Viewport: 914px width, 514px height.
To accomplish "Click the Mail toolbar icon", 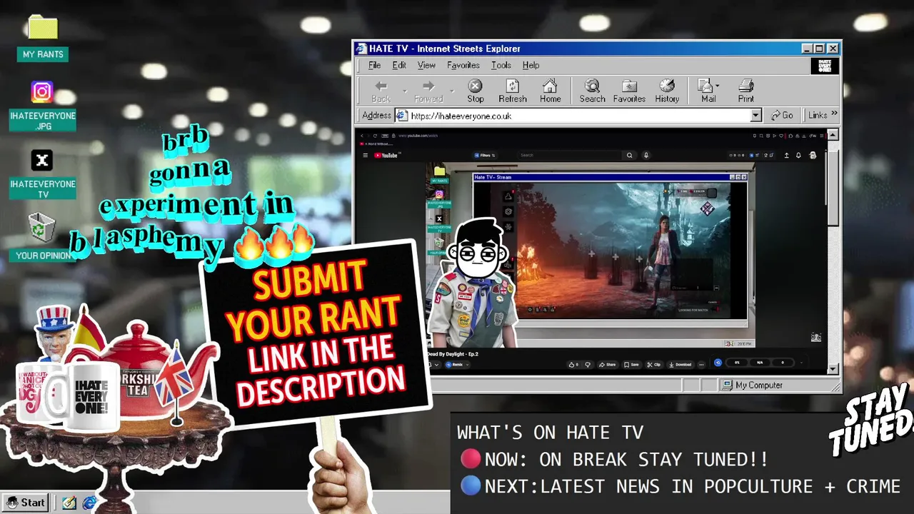I will click(x=705, y=86).
